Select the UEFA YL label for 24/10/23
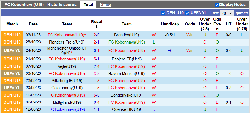The image size is (250, 113). pyautogui.click(x=12, y=50)
